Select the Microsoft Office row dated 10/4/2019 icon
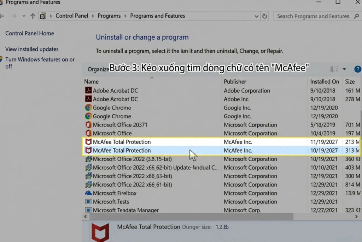Image resolution: width=362 pixels, height=242 pixels. tap(88, 133)
